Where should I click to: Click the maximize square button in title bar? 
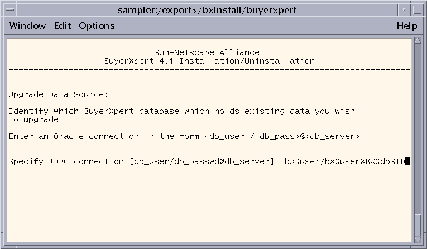click(417, 10)
